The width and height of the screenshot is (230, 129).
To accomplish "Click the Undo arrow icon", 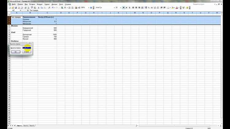I will coord(53,8).
